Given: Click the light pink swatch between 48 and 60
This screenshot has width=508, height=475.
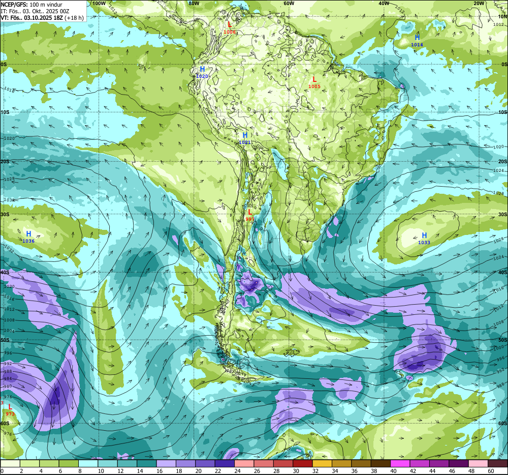Looking at the screenshot, I should pyautogui.click(x=478, y=463).
